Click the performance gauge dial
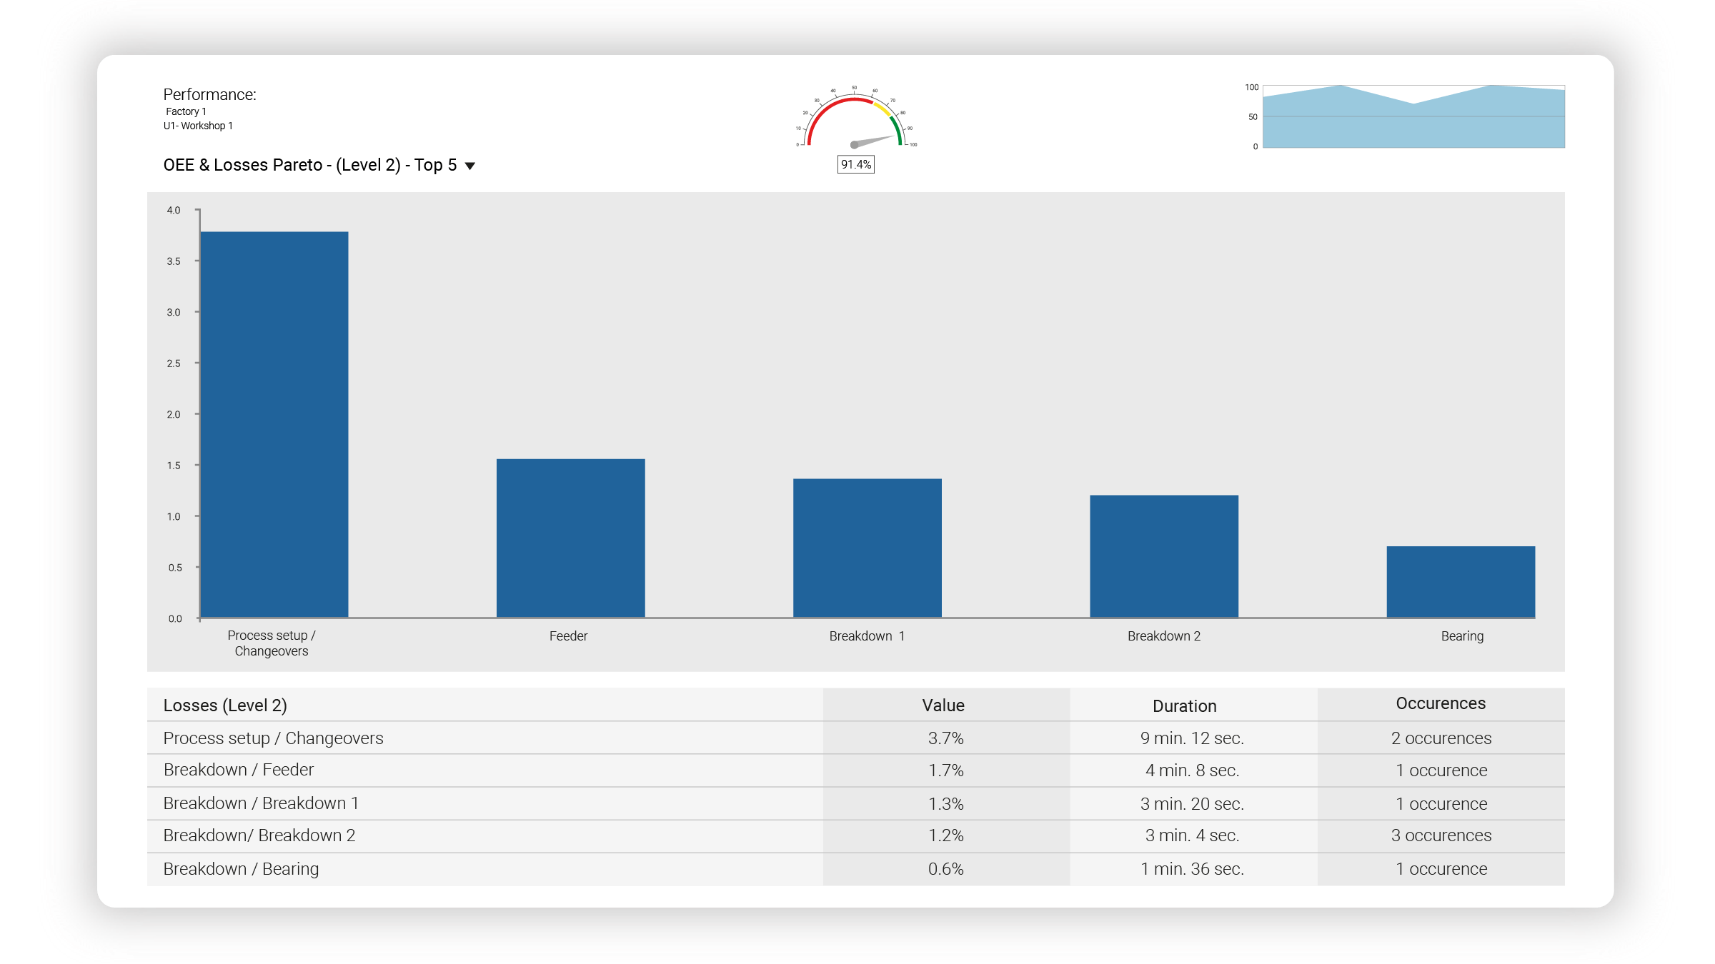 tap(855, 119)
